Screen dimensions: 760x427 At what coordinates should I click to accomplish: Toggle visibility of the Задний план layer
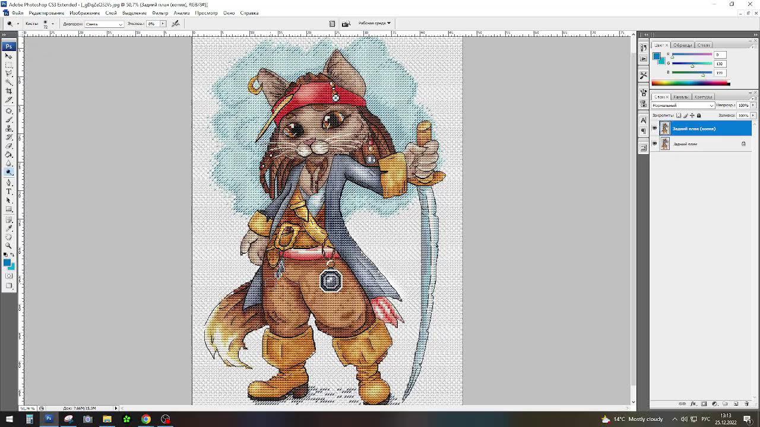(654, 144)
